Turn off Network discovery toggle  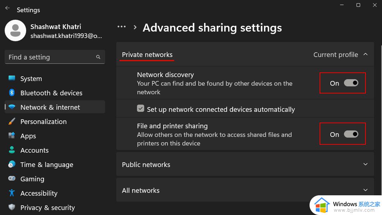(351, 83)
